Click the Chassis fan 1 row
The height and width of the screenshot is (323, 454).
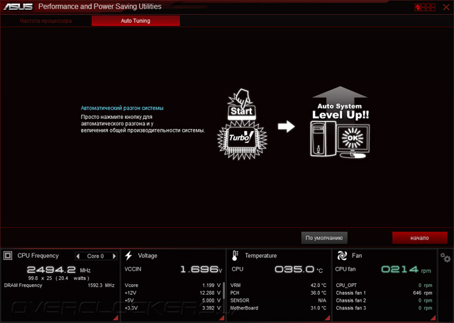(384, 293)
